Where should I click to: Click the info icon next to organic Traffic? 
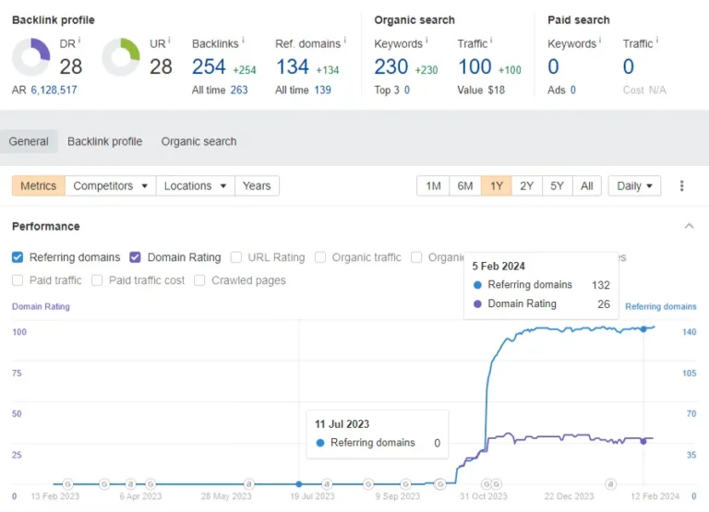(x=491, y=41)
